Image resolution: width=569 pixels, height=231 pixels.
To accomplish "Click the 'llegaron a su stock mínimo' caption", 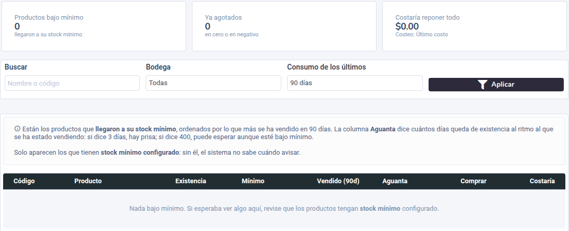I will click(x=48, y=34).
